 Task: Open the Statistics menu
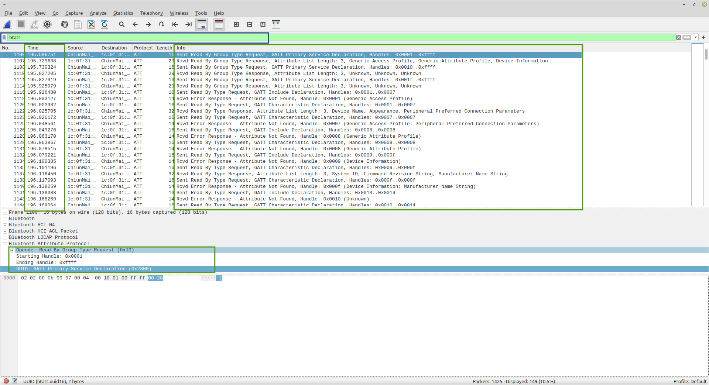coord(123,13)
